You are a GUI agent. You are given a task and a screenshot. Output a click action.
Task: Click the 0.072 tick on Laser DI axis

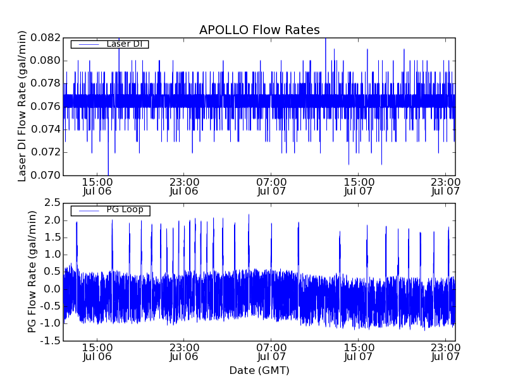click(x=46, y=152)
